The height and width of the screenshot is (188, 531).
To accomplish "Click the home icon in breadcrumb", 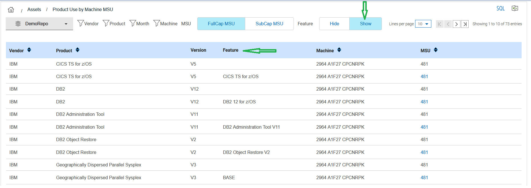I will pyautogui.click(x=11, y=10).
